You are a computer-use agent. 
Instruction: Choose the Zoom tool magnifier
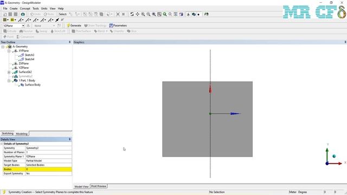(143, 14)
